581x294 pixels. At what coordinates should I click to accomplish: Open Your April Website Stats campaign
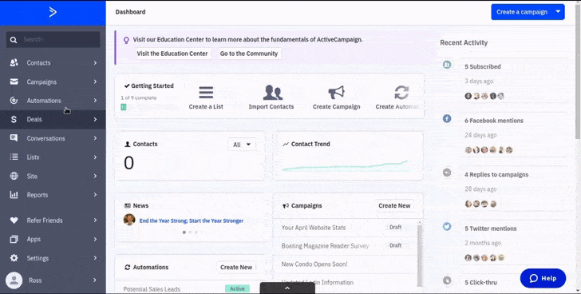pos(314,228)
